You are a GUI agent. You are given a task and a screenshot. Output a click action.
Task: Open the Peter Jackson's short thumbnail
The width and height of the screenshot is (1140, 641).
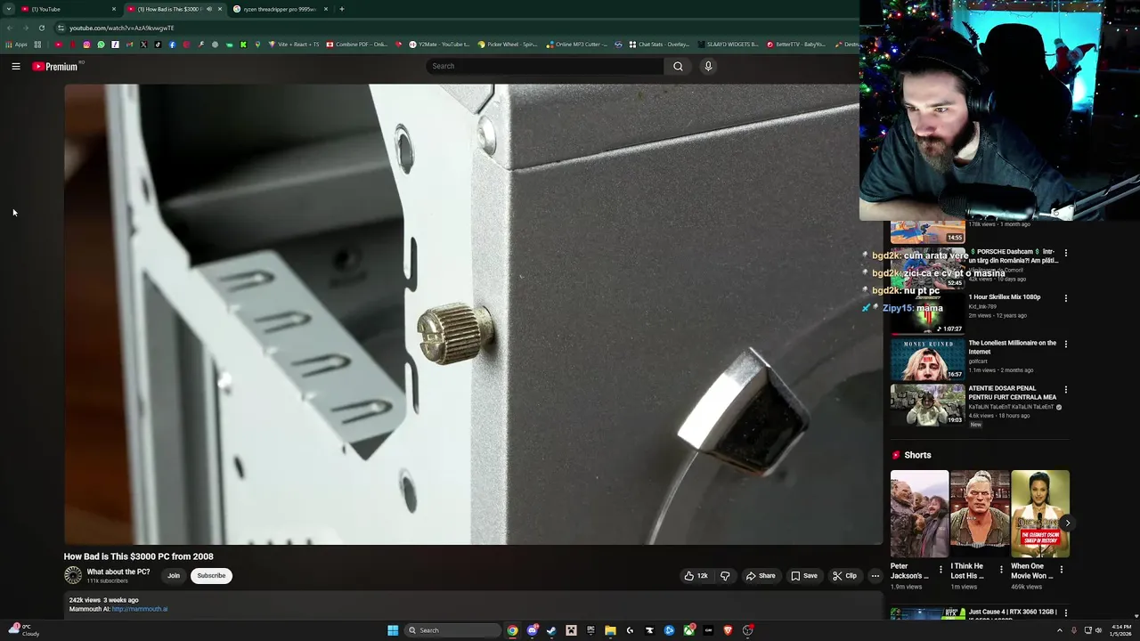pyautogui.click(x=919, y=514)
